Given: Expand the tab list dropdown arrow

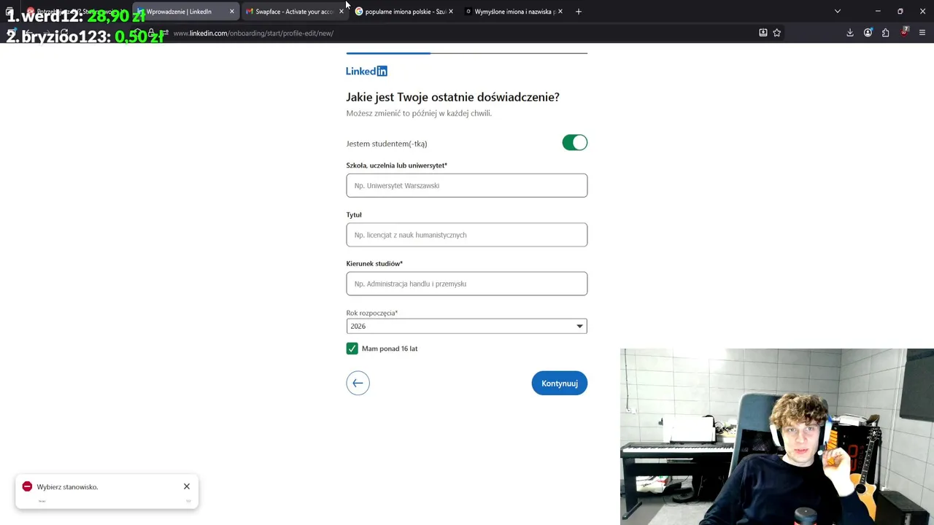Looking at the screenshot, I should 838,12.
